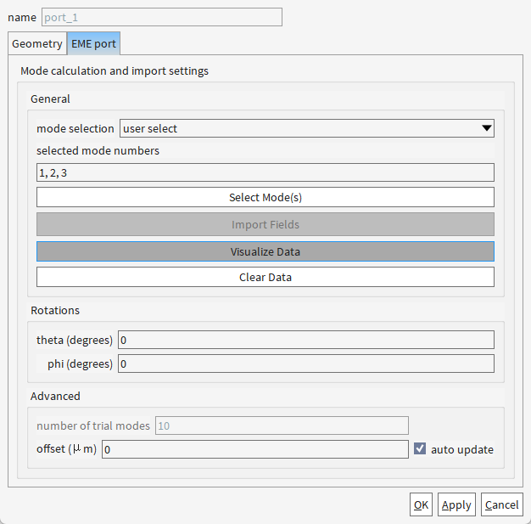531x524 pixels.
Task: Toggle the auto update checkbox
Action: click(x=420, y=448)
